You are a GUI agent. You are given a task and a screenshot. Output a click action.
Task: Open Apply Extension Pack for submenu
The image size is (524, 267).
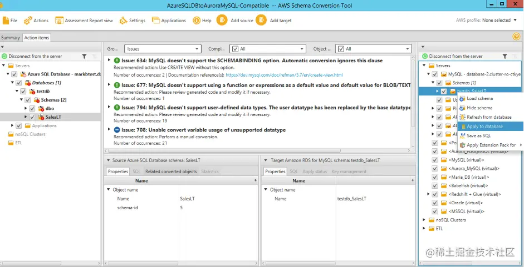point(490,145)
